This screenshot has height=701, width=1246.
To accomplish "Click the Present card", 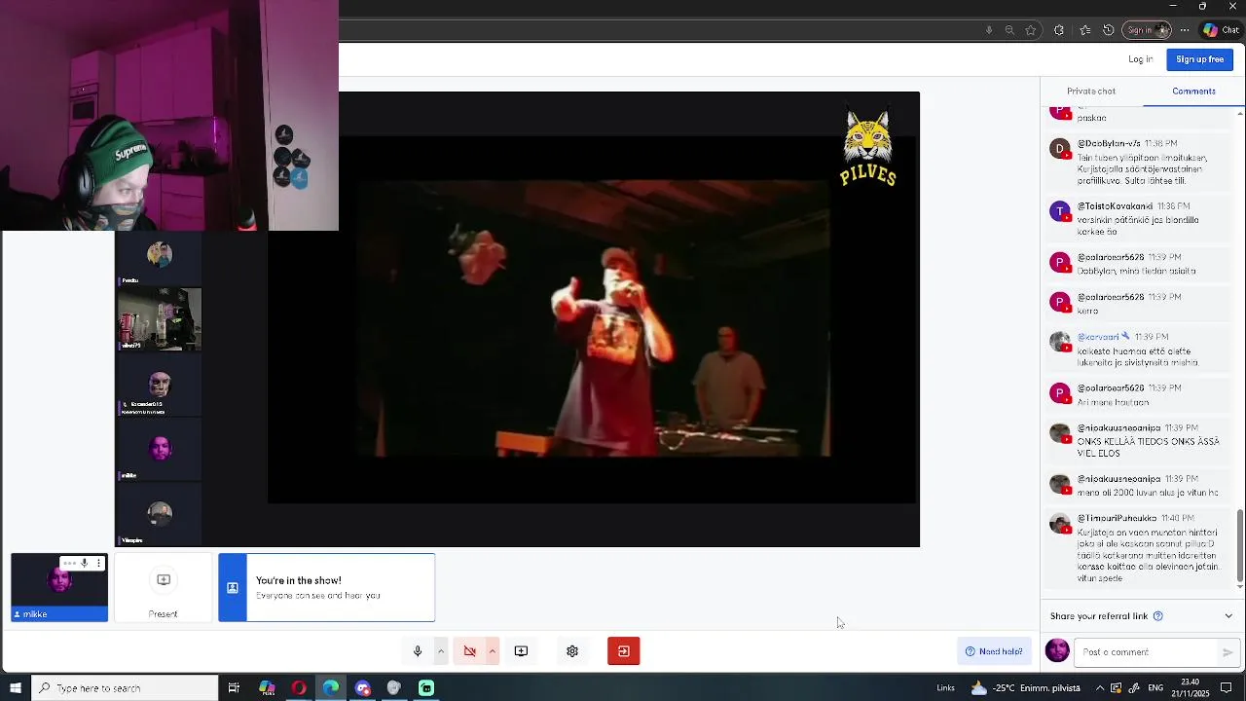I will click(x=164, y=588).
